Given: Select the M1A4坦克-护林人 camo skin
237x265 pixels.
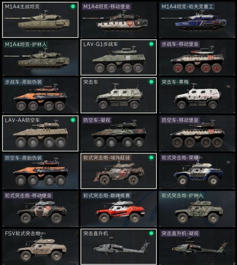Looking at the screenshot, I should [40, 57].
